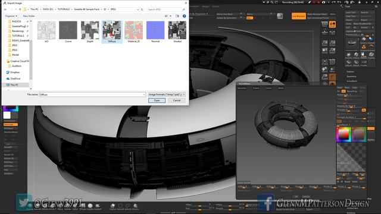This screenshot has height=214, width=381.
Task: Select the Material_ID image file
Action: 133,32
